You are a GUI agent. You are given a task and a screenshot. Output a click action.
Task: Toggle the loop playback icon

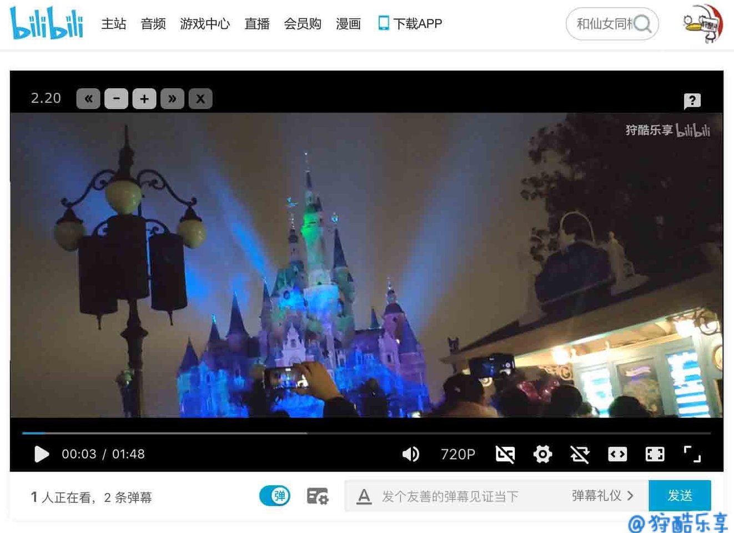pos(580,454)
